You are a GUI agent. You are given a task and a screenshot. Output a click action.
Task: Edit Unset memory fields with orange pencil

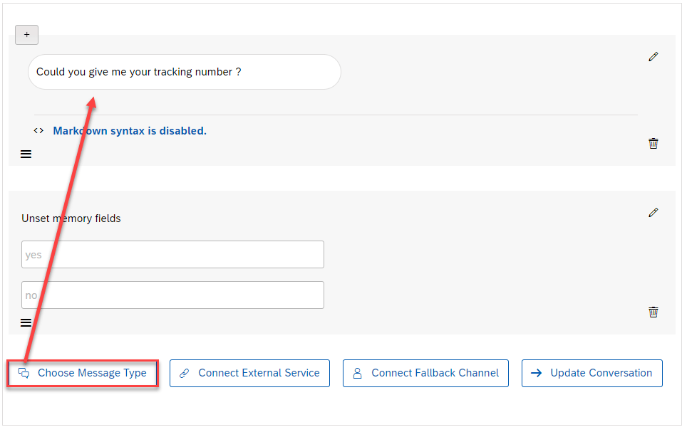coord(653,212)
